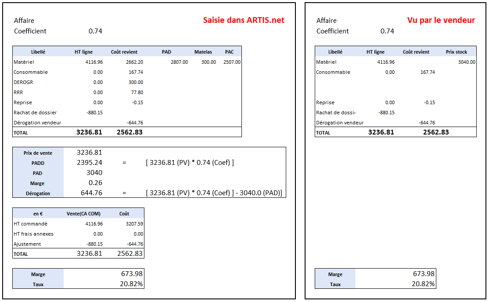Select the Marge 673.98 in ARTIS.net panel
489x302 pixels.
132,274
